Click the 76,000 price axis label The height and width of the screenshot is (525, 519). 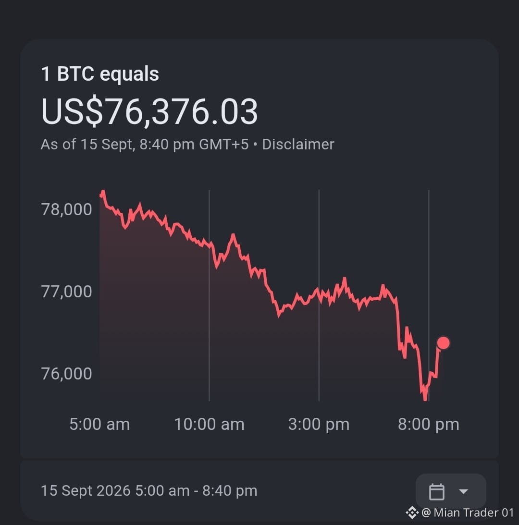pos(66,374)
